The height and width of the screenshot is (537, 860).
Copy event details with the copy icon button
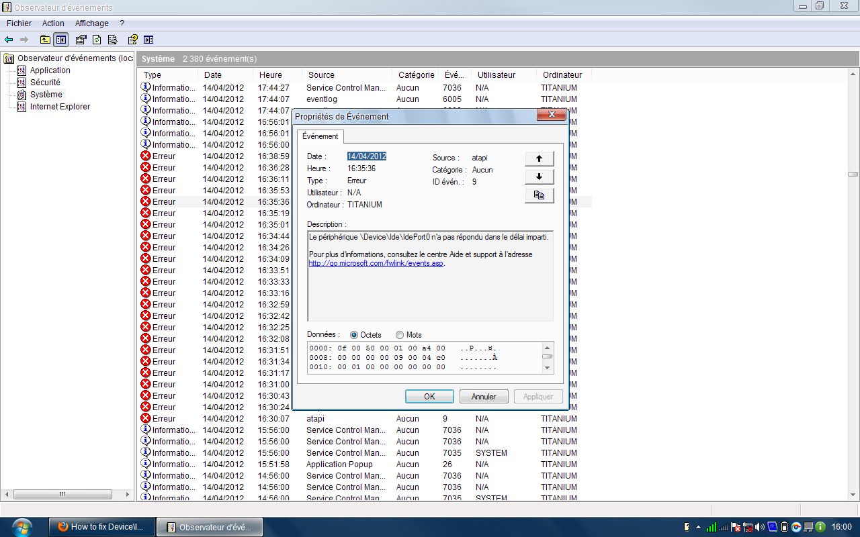pyautogui.click(x=539, y=195)
